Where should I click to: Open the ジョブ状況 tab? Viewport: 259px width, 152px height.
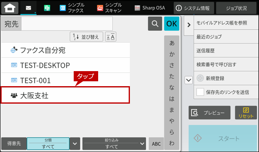point(236,8)
